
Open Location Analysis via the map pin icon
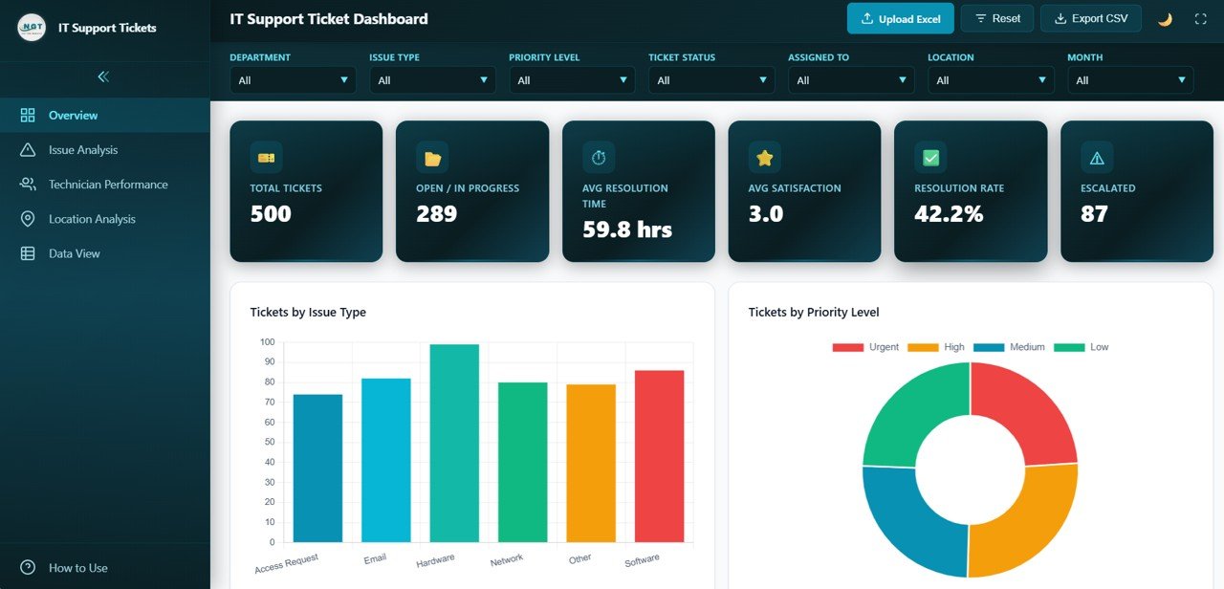[x=28, y=218]
